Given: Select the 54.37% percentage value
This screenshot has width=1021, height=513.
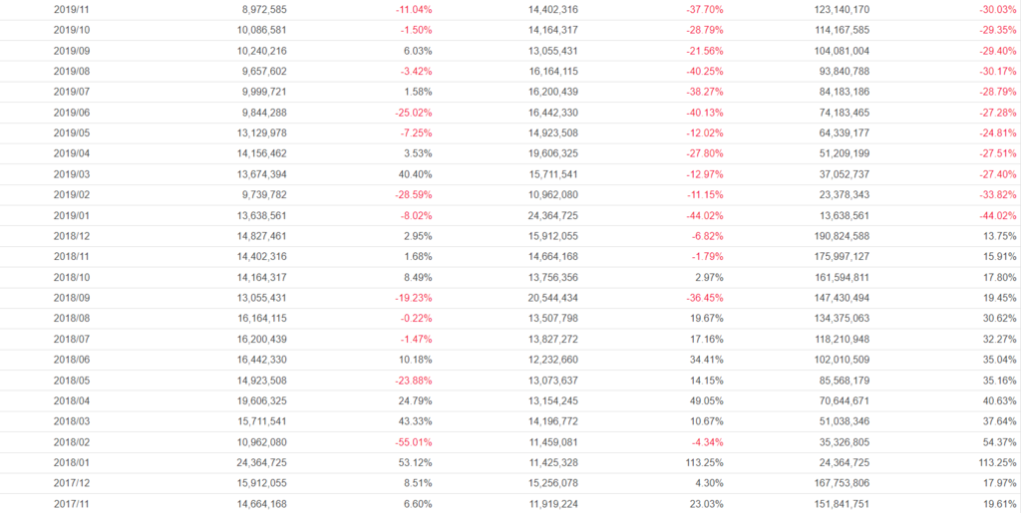Looking at the screenshot, I should click(x=1000, y=442).
